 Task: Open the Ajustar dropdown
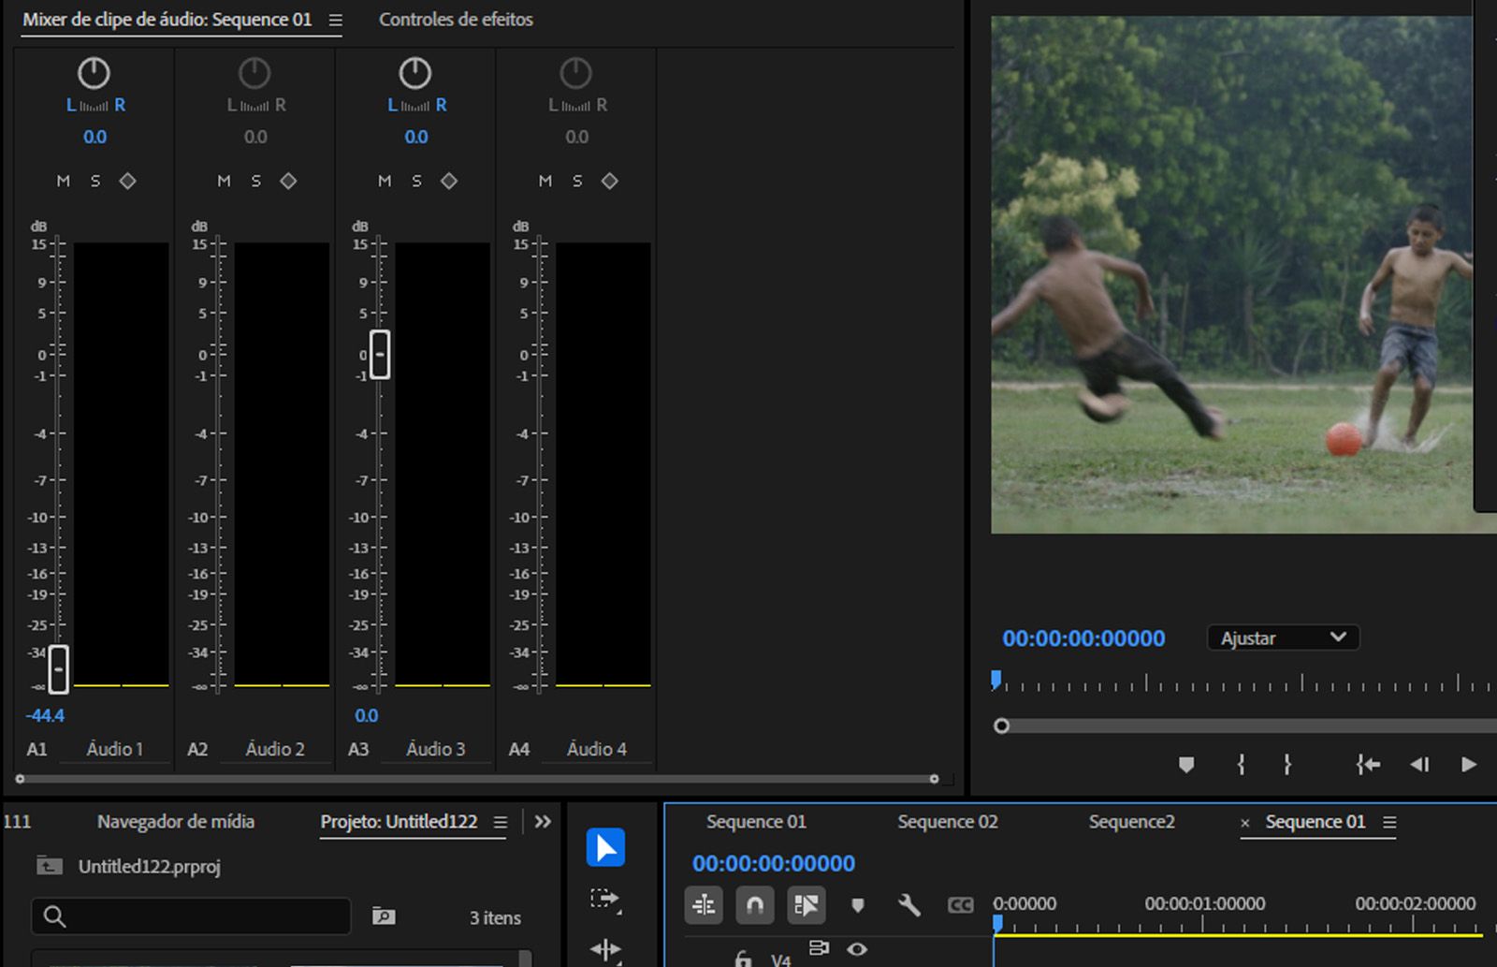pos(1283,637)
